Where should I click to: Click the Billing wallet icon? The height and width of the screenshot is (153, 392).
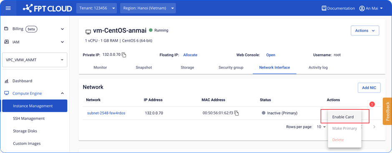pos(7,29)
